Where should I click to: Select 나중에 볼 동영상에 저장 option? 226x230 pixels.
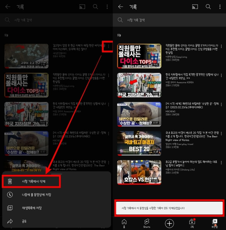(56, 195)
